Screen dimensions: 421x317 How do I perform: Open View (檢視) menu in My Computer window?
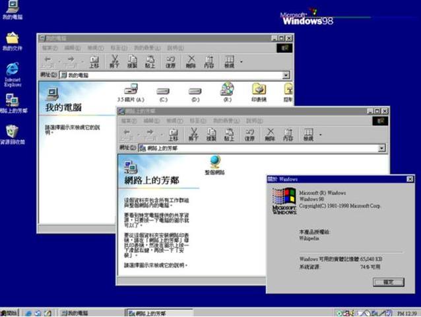tap(96, 48)
